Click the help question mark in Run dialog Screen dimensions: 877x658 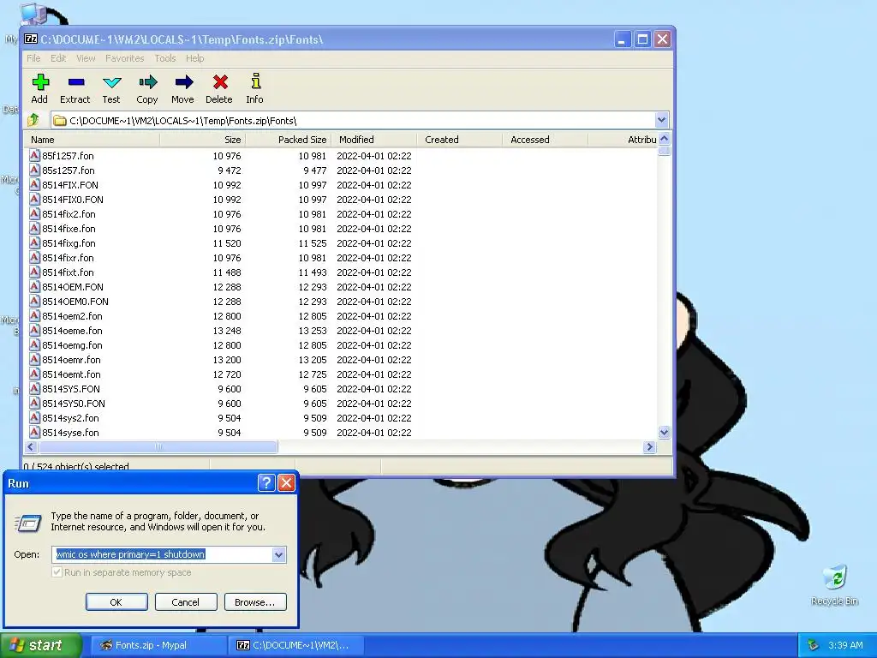[266, 483]
